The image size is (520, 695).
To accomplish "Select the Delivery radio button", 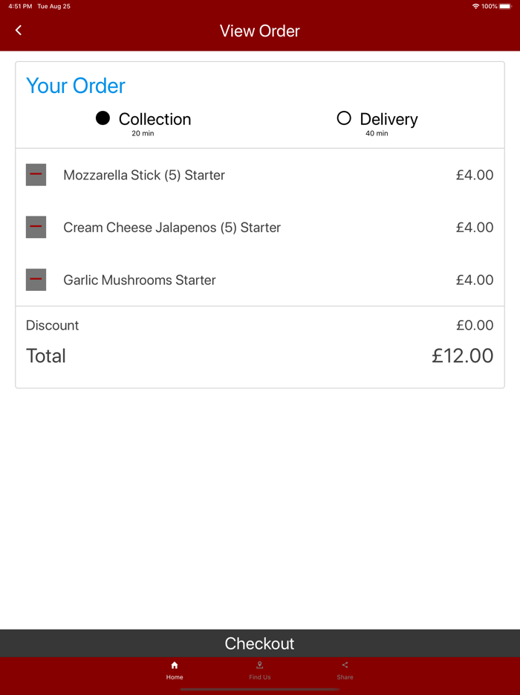I will click(x=344, y=118).
